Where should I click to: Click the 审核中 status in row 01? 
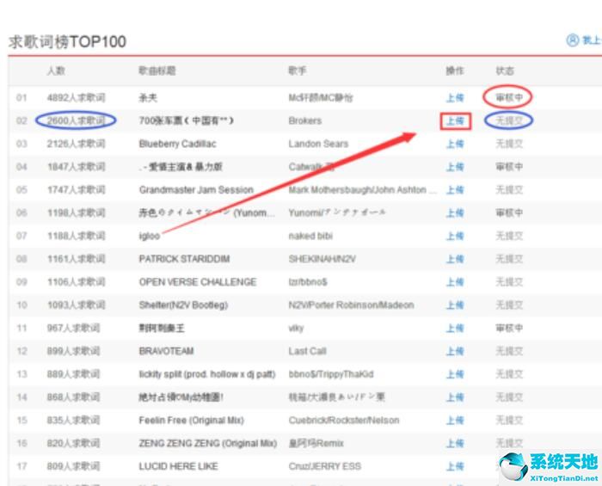(509, 97)
